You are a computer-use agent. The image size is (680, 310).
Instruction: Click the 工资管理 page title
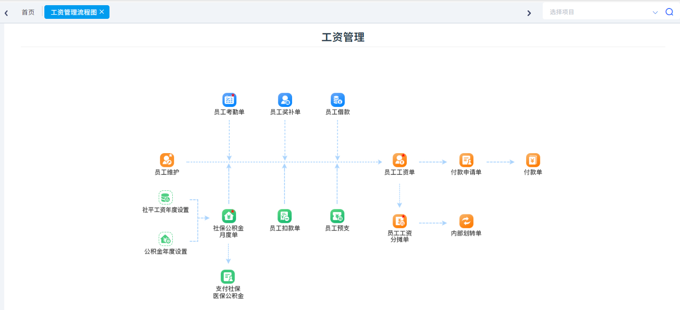click(x=343, y=37)
